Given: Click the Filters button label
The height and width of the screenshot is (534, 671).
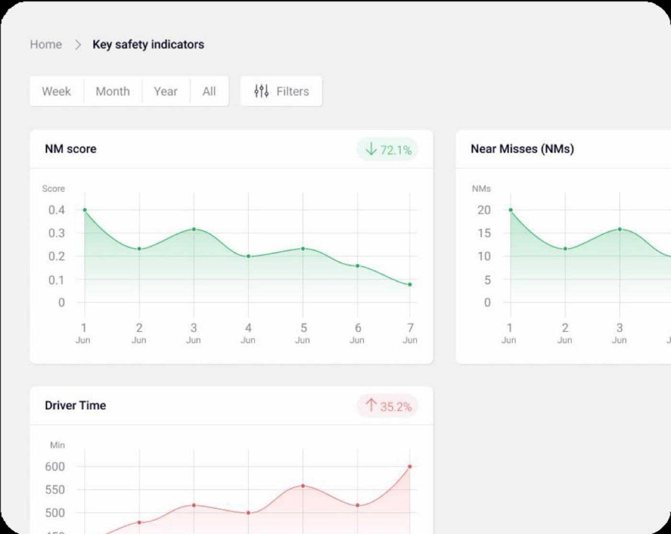Looking at the screenshot, I should (x=293, y=91).
